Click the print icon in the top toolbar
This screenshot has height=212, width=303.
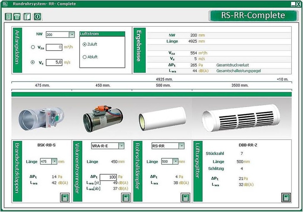17,17
